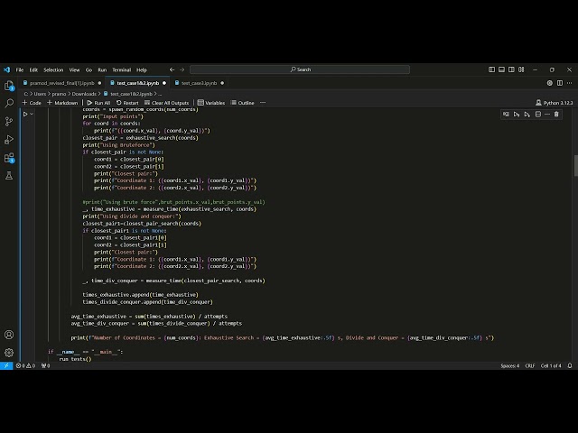The image size is (578, 433).
Task: Open the Customize Layout icon
Action: point(521,69)
